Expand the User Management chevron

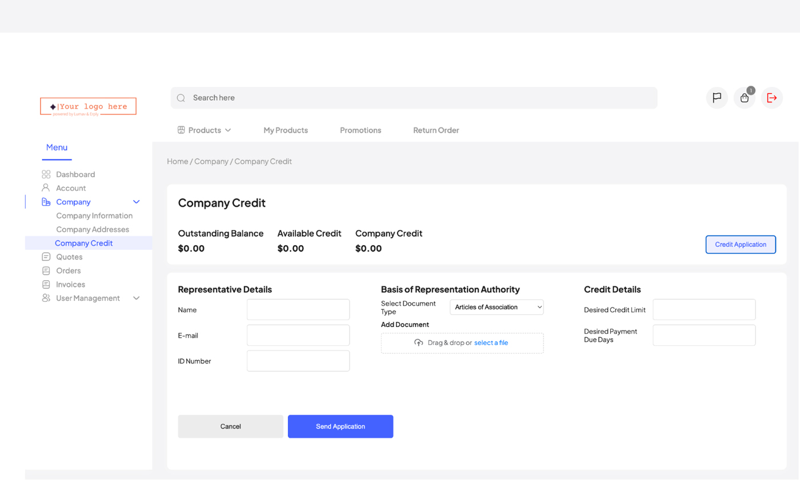[x=137, y=298]
